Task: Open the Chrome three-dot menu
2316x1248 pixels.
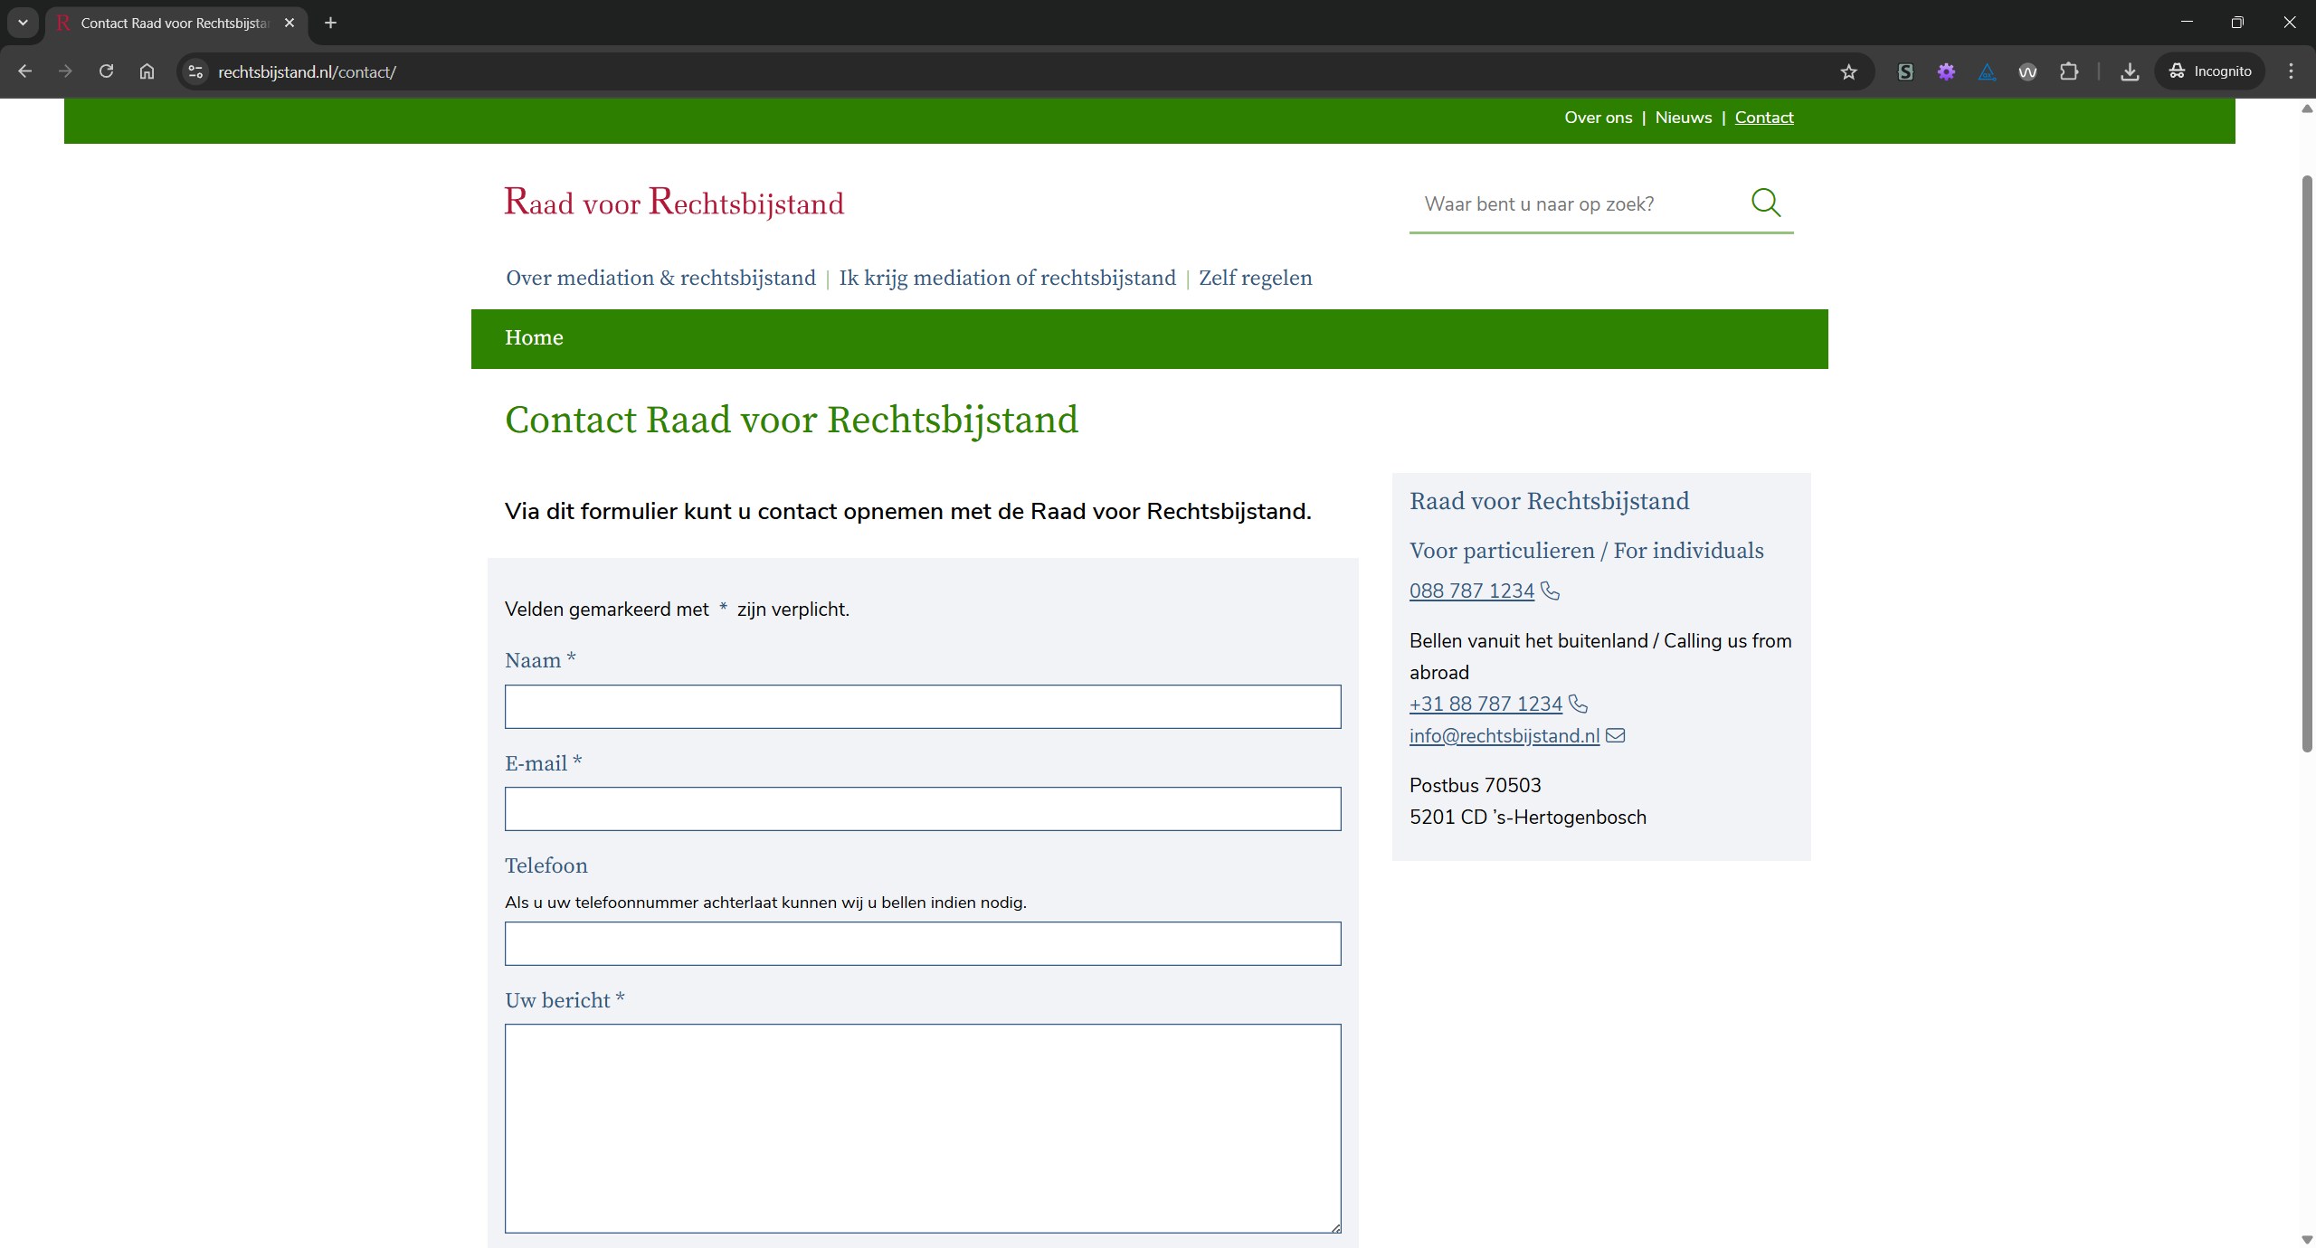Action: 2291,71
